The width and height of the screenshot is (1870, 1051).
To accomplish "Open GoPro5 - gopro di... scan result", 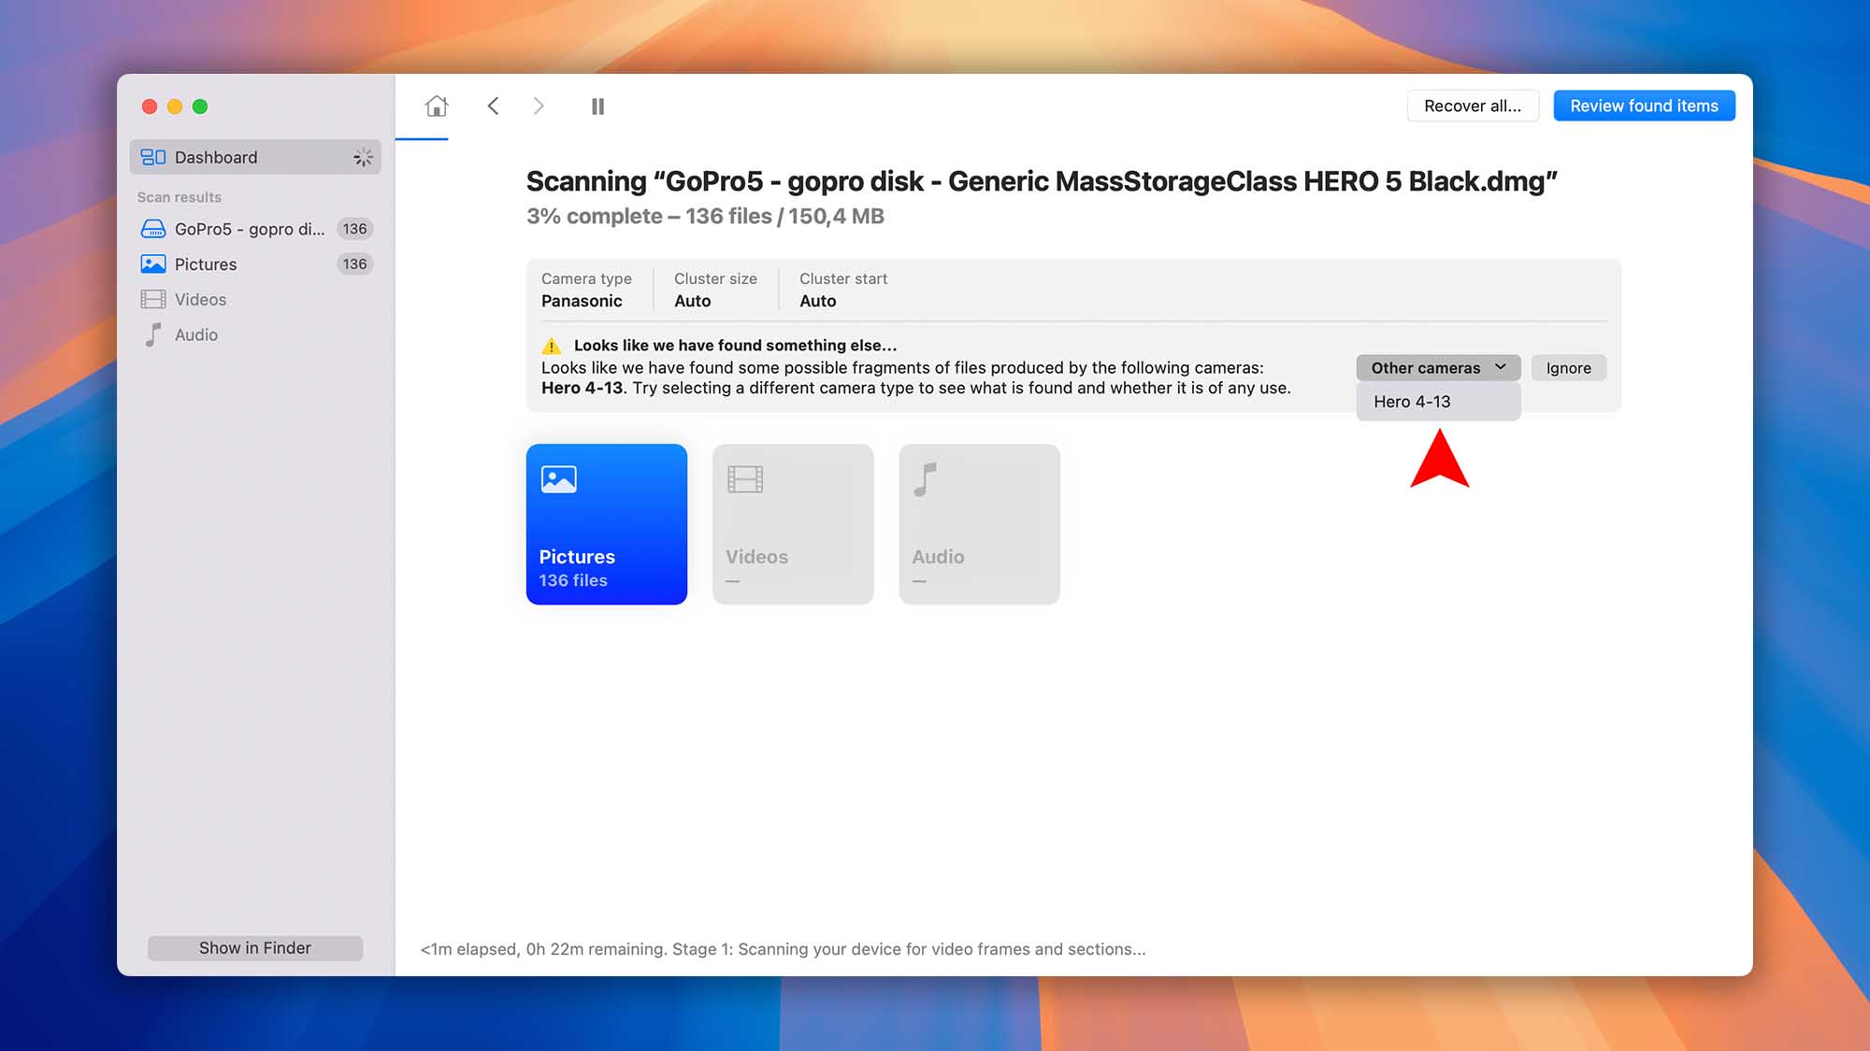I will [x=255, y=229].
